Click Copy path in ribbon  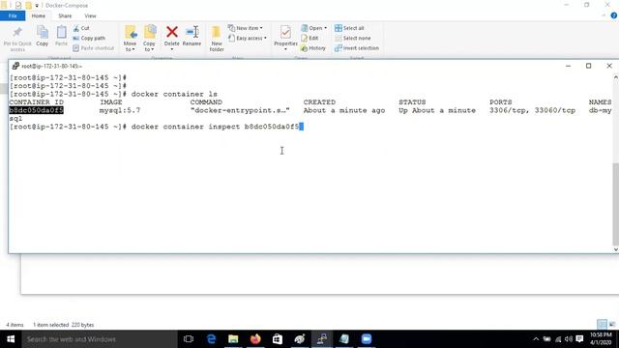(x=89, y=39)
